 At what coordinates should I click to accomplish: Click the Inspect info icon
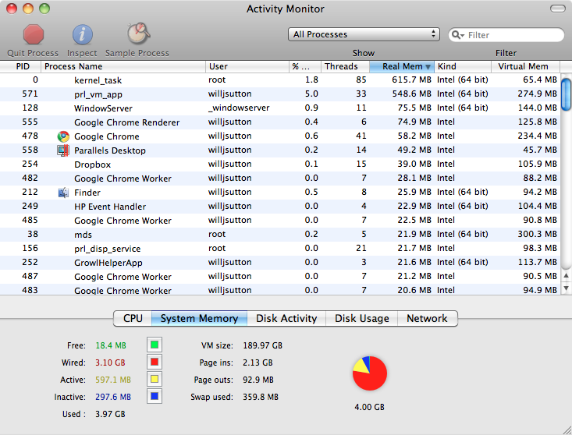tap(83, 34)
